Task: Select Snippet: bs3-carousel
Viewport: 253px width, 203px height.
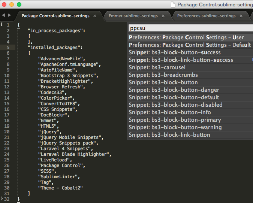Action: tap(191, 67)
